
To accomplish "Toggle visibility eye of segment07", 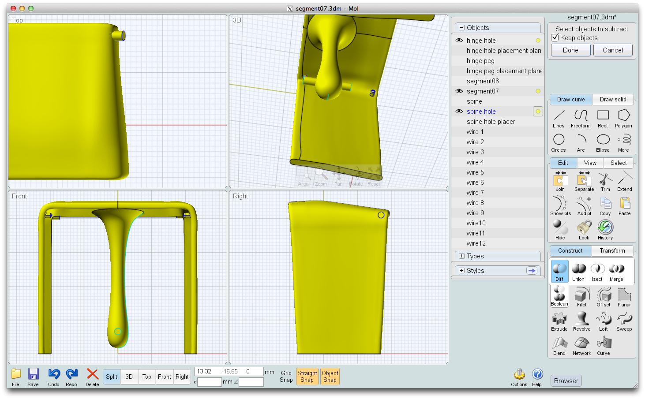I will tap(459, 91).
